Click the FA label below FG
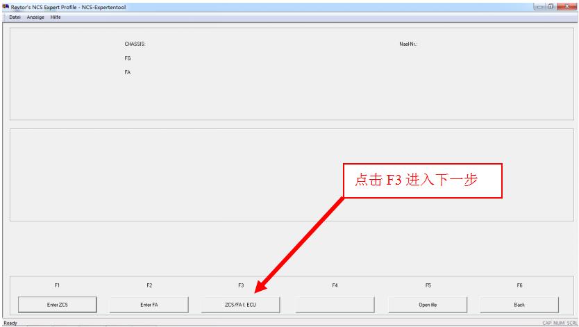 (128, 72)
